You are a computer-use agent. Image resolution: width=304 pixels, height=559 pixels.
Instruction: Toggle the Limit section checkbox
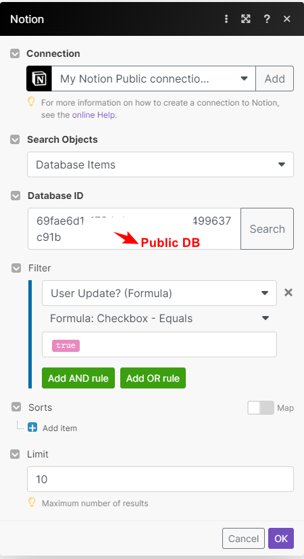(15, 454)
